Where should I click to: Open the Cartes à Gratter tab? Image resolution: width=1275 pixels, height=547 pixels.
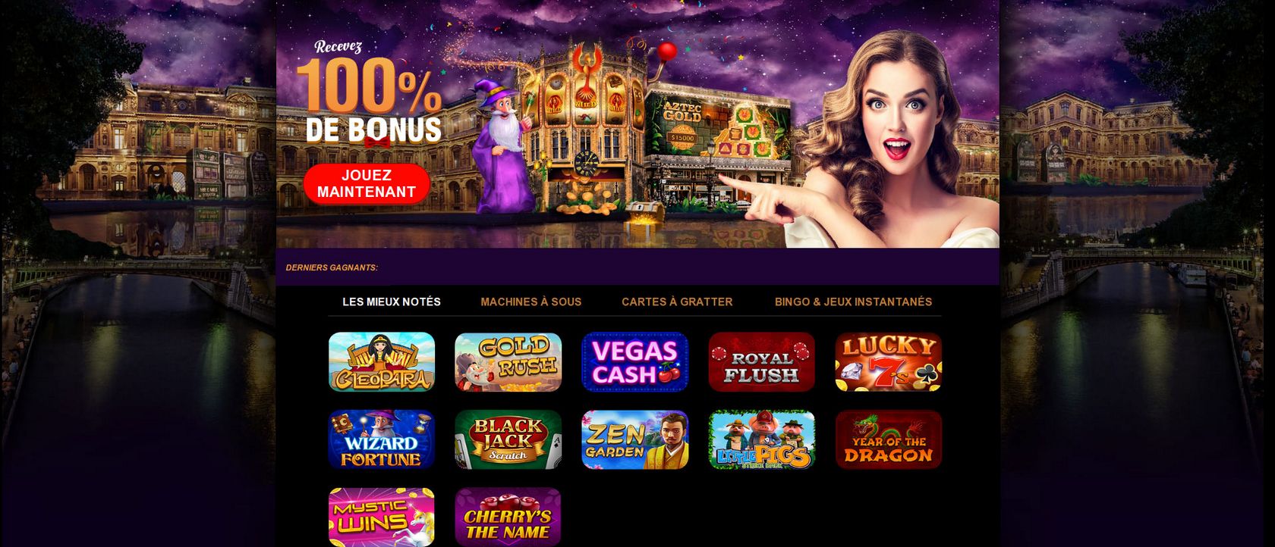pyautogui.click(x=677, y=302)
